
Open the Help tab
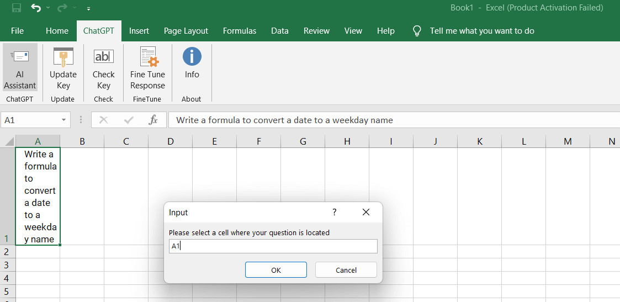point(385,31)
